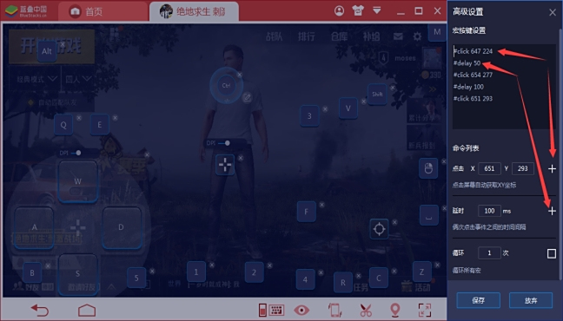Click the fullscreen icon in bottom bar
563x321 pixels.
[425, 310]
